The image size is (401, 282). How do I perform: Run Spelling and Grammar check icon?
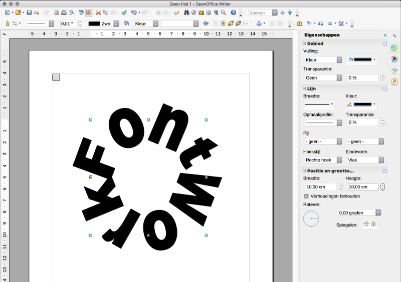point(81,12)
